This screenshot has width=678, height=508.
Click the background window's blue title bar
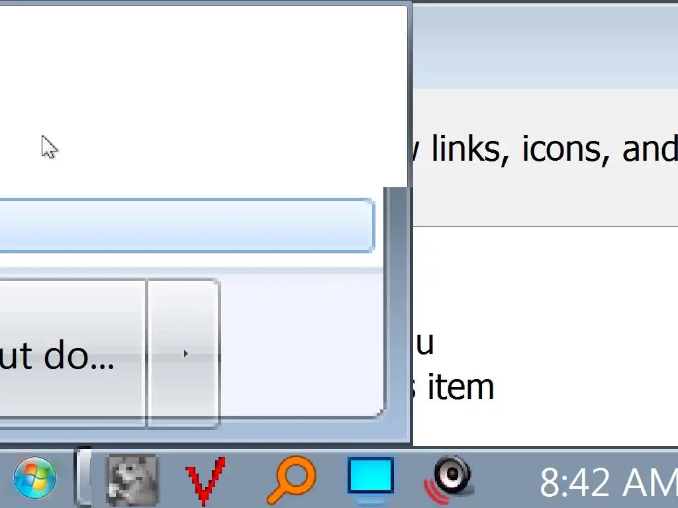(546, 46)
